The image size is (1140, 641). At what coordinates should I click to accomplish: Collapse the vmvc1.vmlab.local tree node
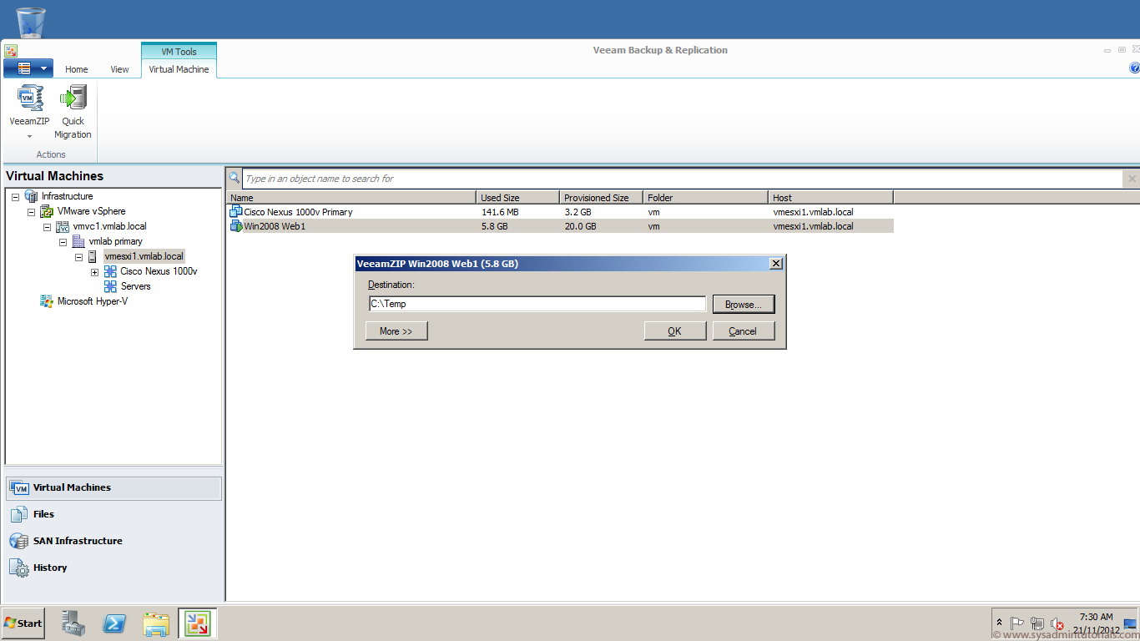47,226
